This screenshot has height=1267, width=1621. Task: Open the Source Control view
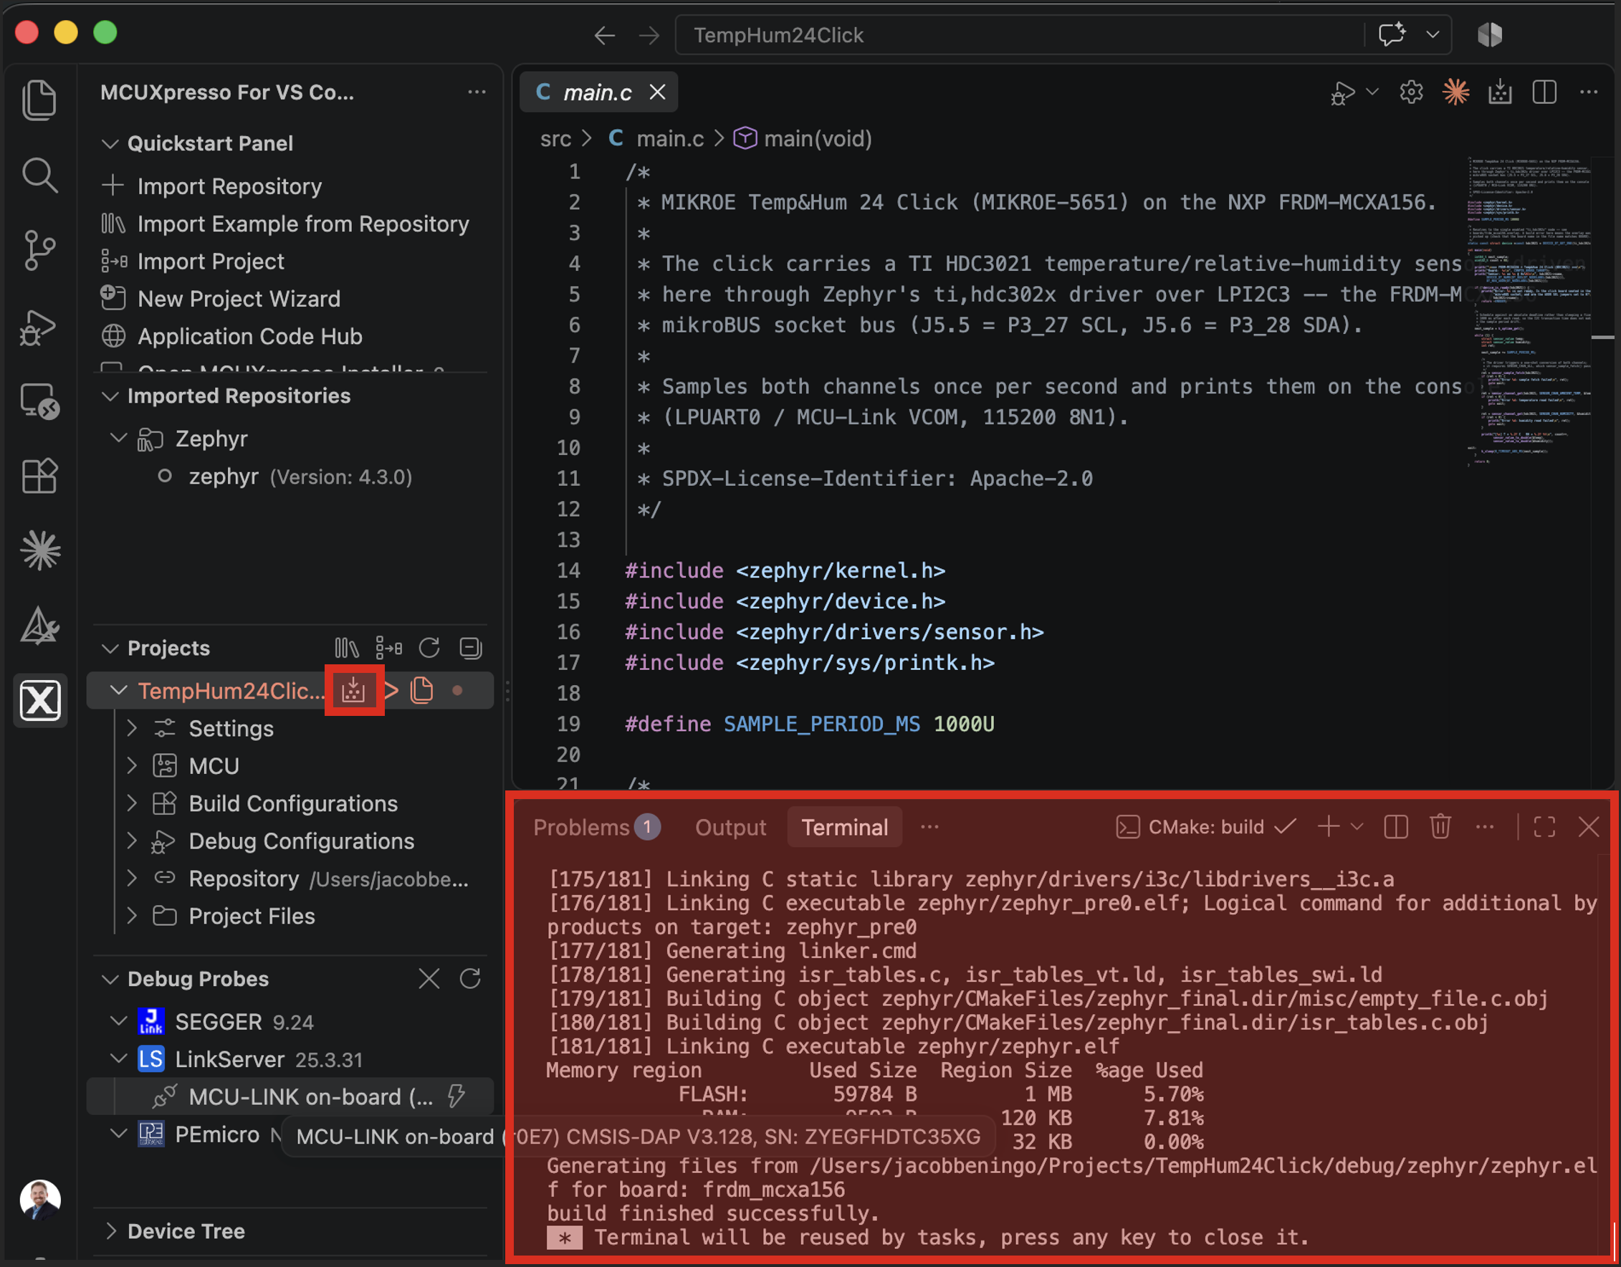tap(39, 250)
